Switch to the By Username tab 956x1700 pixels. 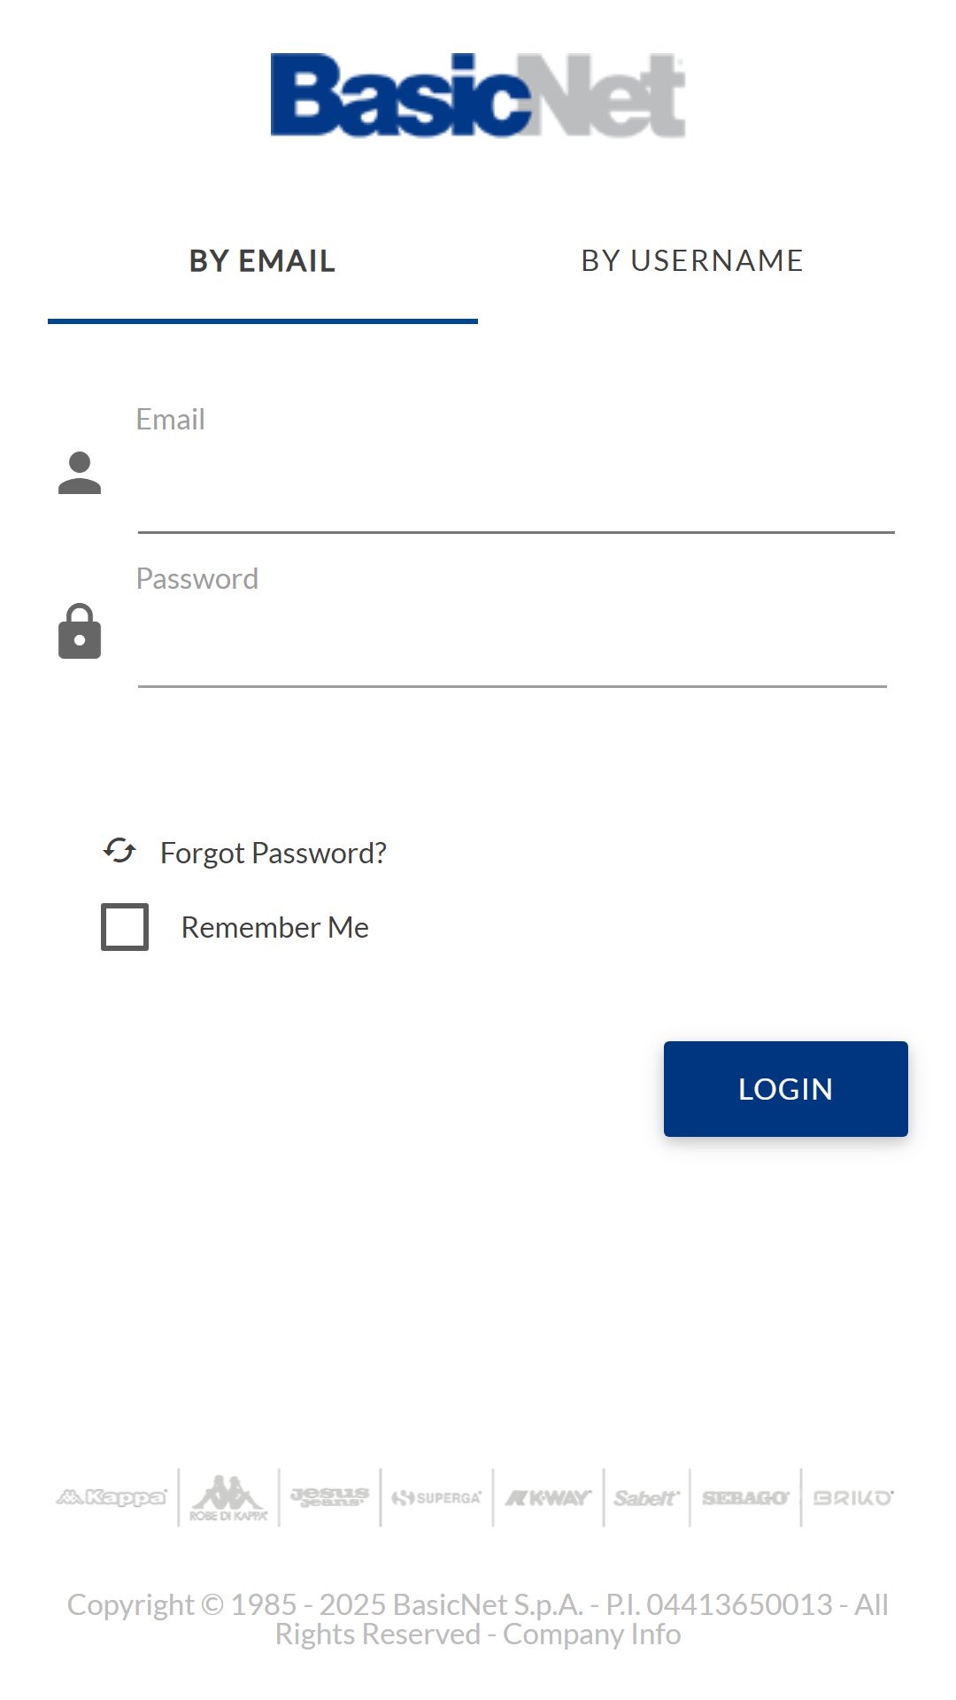693,261
